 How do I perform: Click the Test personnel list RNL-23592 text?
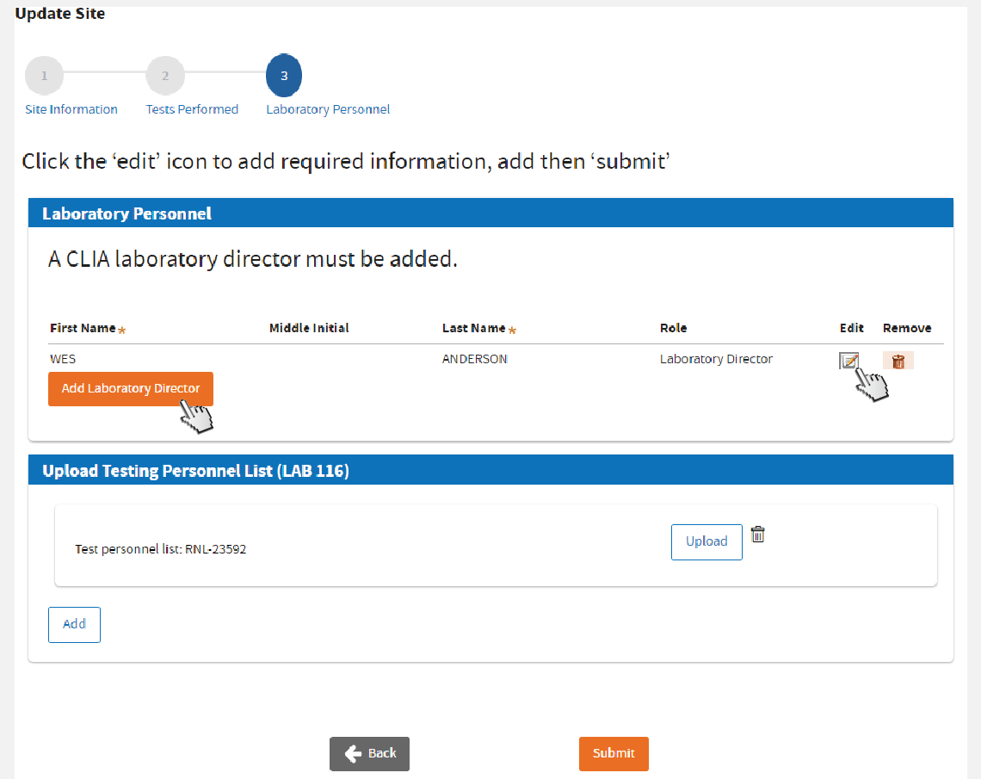[161, 549]
